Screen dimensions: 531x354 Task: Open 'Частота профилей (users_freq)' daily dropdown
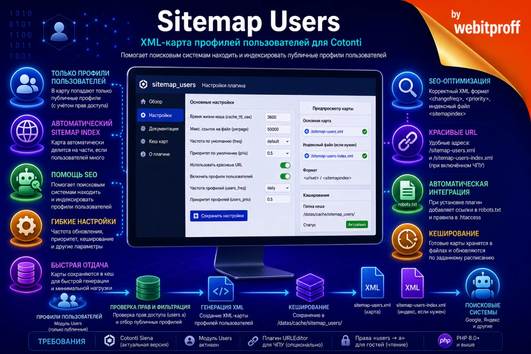[x=277, y=188]
